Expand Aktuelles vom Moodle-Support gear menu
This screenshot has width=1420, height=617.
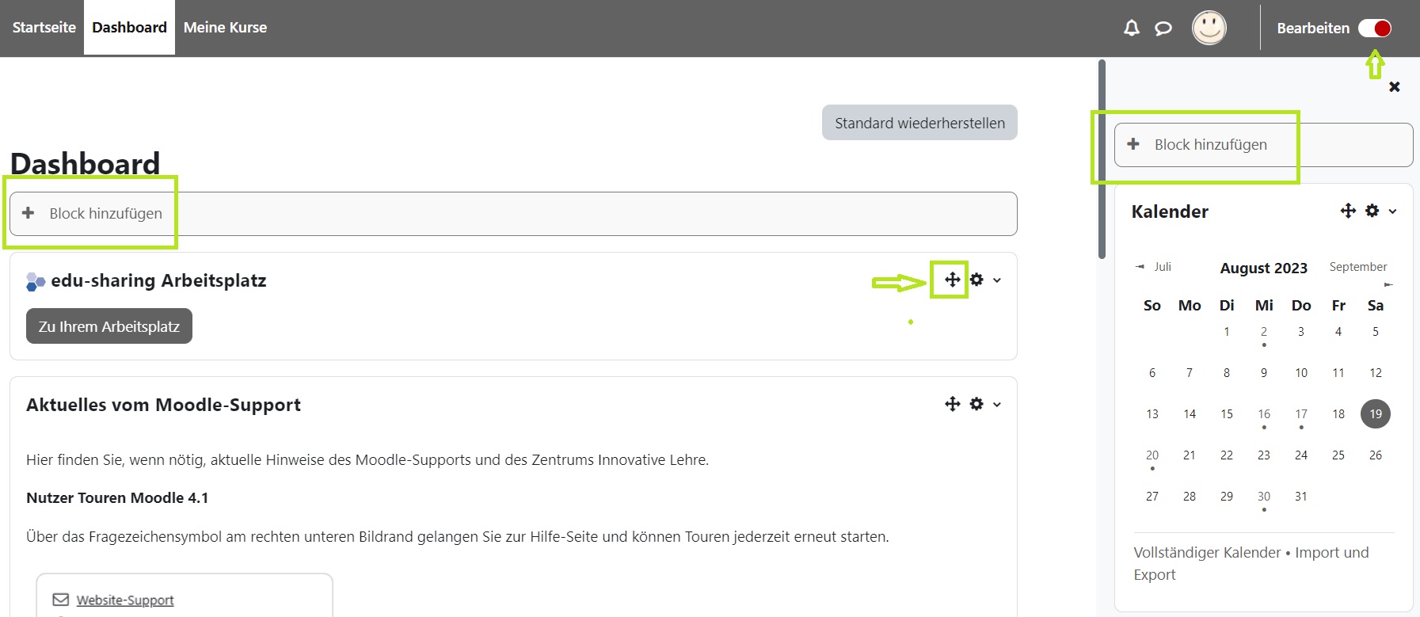976,404
